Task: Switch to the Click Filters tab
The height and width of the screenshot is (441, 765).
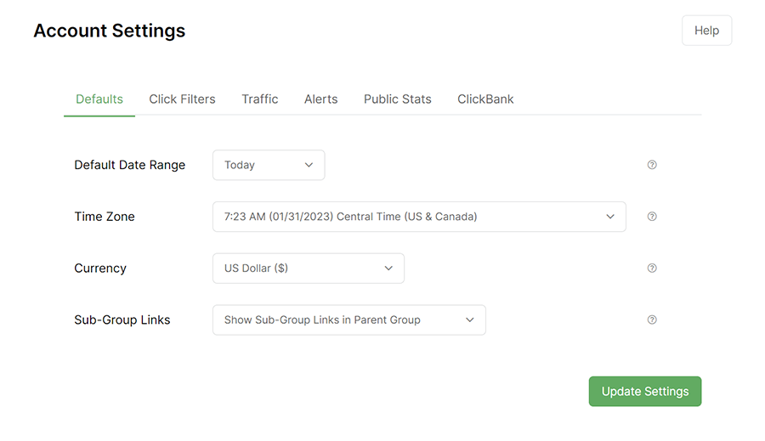Action: [x=182, y=99]
